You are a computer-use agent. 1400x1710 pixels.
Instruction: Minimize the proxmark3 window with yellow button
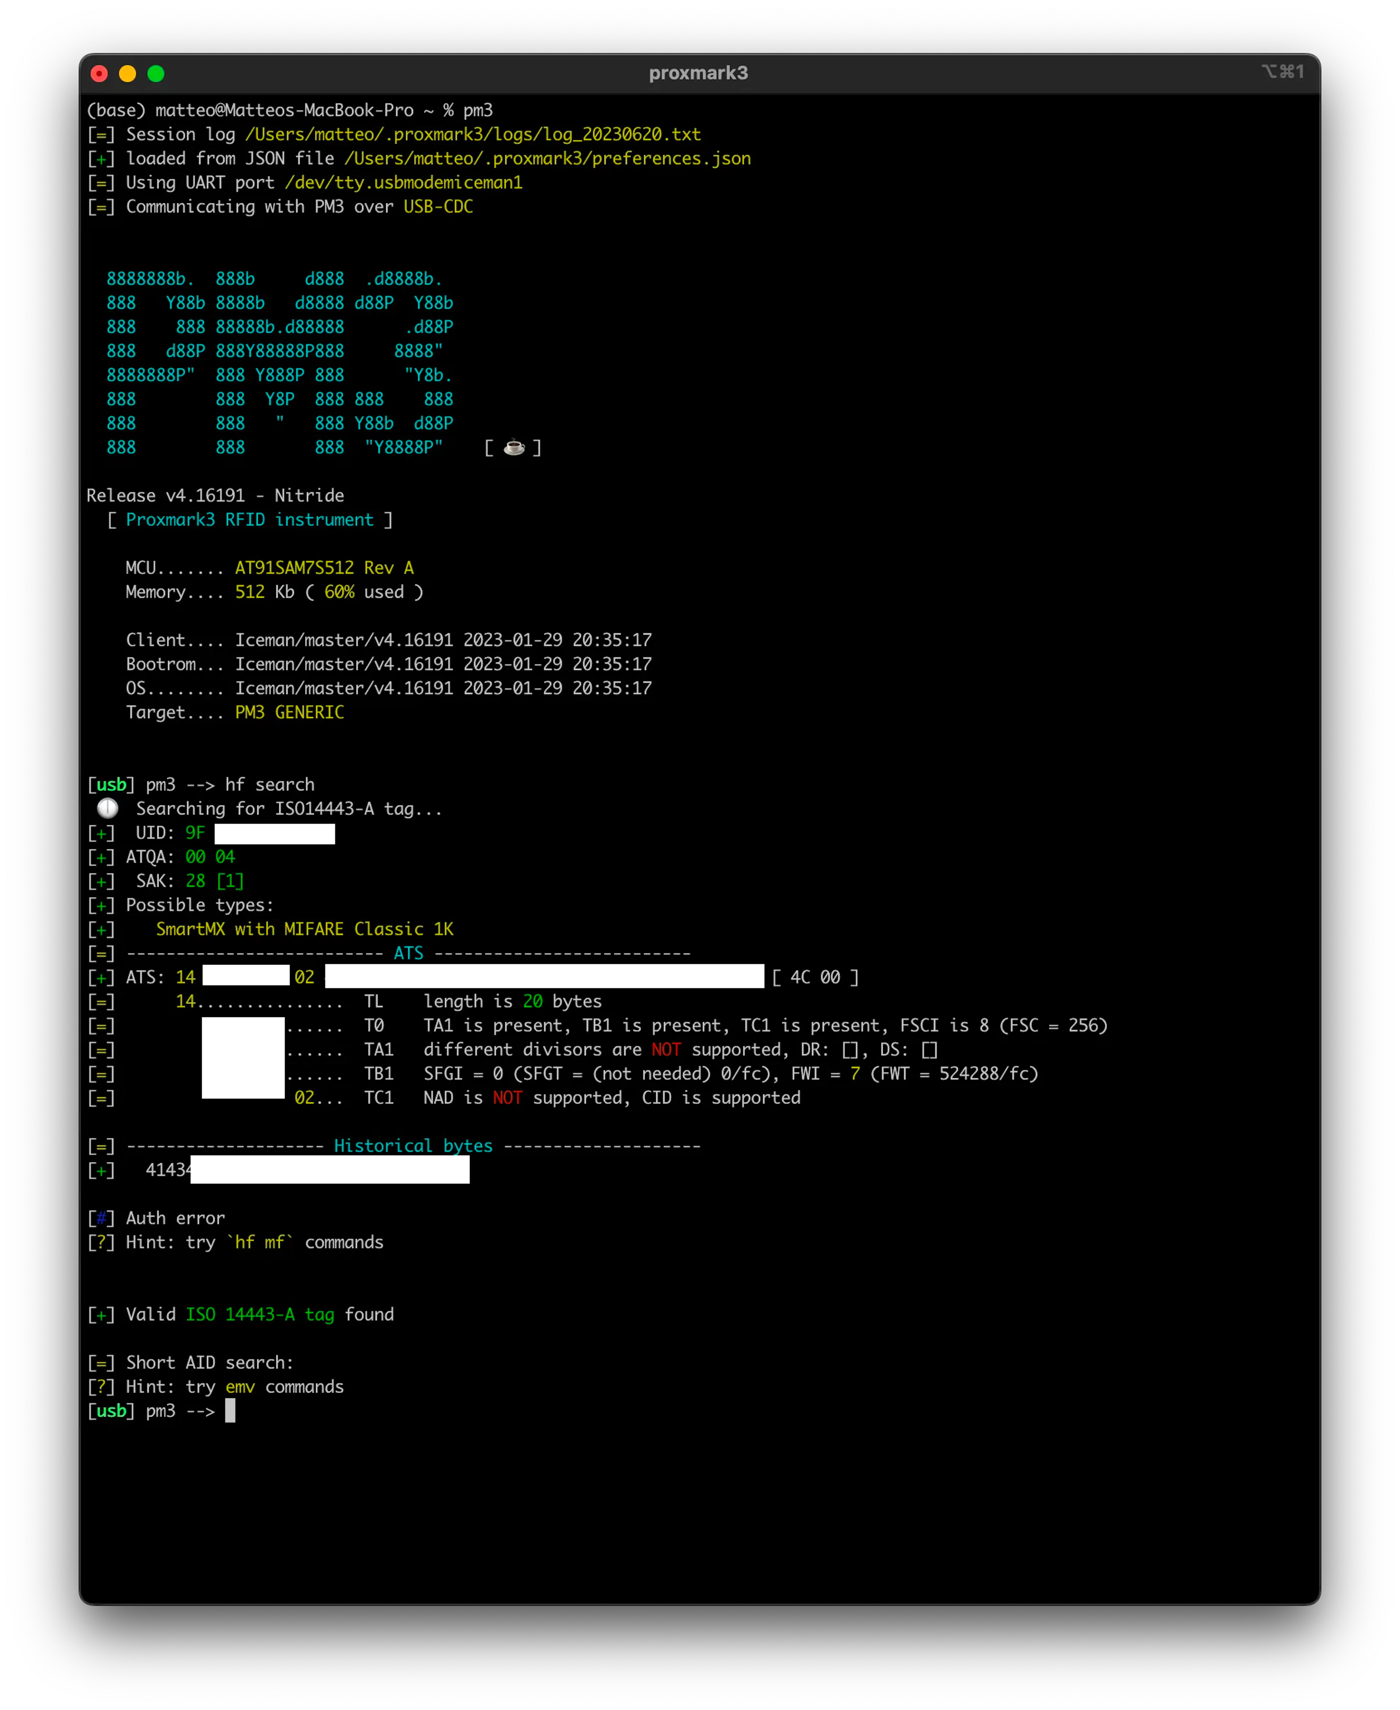127,73
